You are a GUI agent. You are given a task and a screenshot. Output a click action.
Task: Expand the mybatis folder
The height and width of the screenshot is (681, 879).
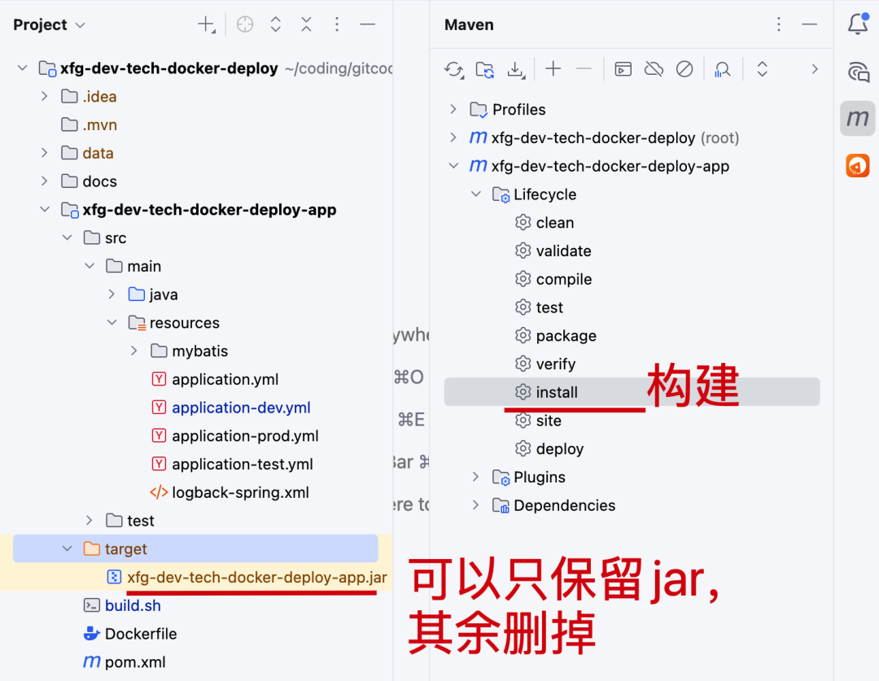click(134, 351)
